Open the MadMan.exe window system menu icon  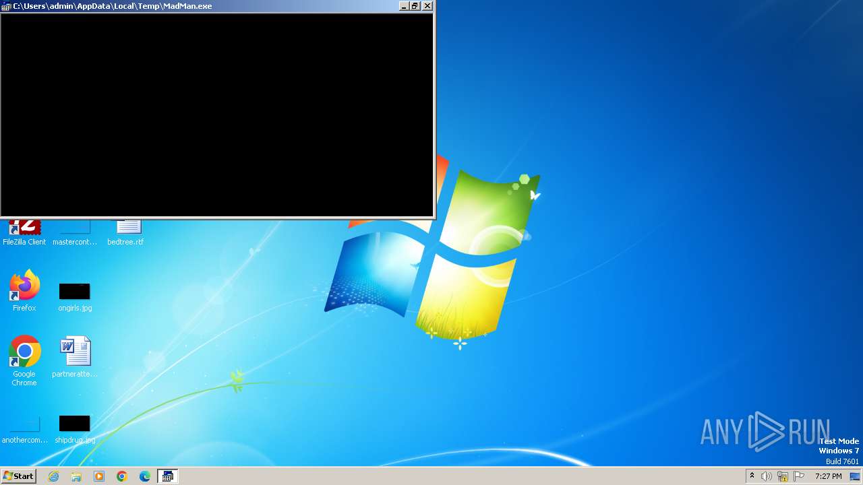6,6
